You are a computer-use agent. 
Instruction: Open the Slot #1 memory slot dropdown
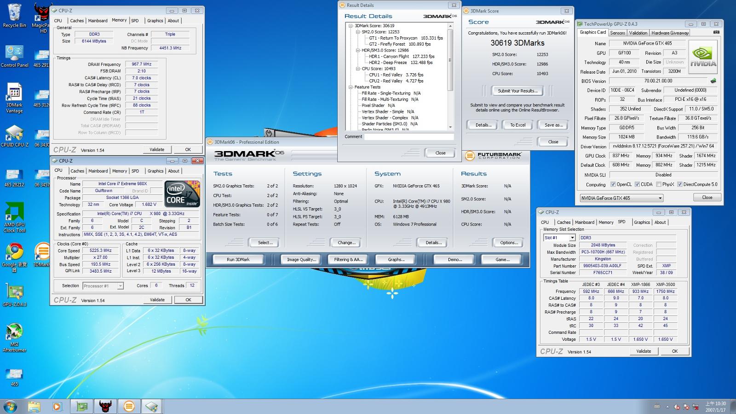pyautogui.click(x=559, y=238)
